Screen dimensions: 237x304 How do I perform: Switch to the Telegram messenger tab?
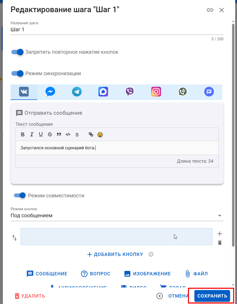click(77, 92)
